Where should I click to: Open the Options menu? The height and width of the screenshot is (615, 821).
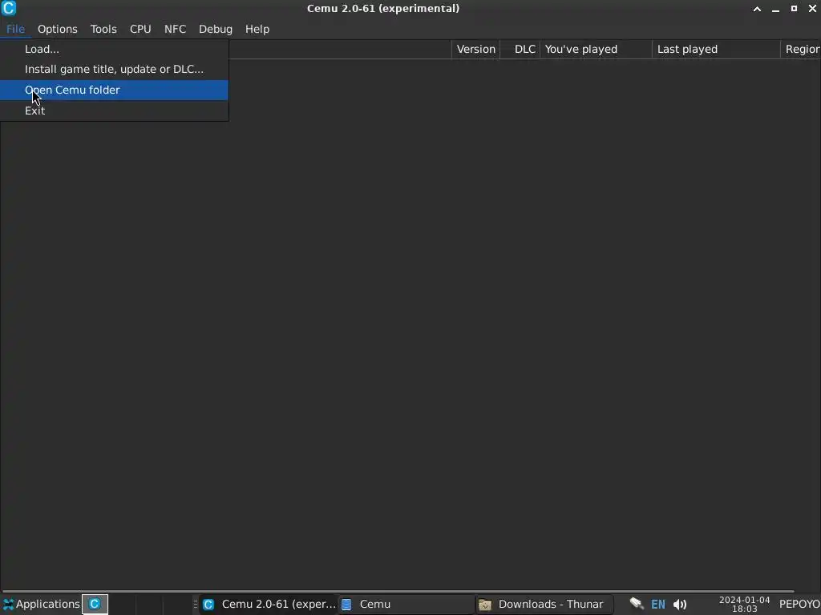pyautogui.click(x=57, y=30)
